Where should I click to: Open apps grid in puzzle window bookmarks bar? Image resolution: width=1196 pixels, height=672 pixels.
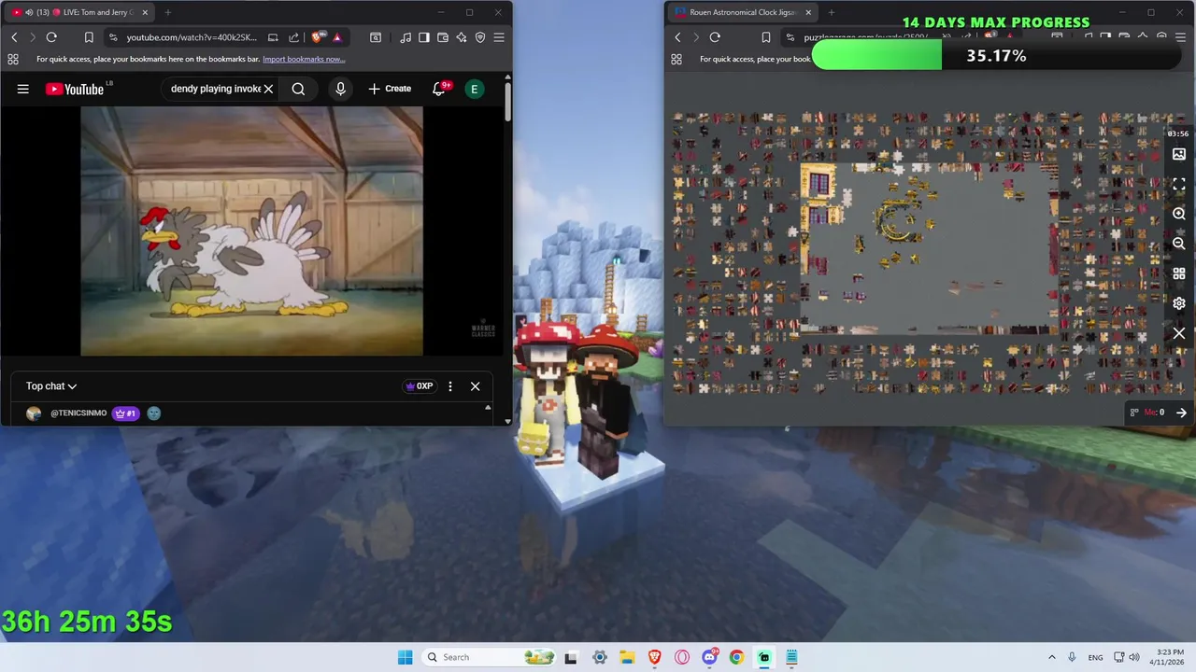click(676, 59)
